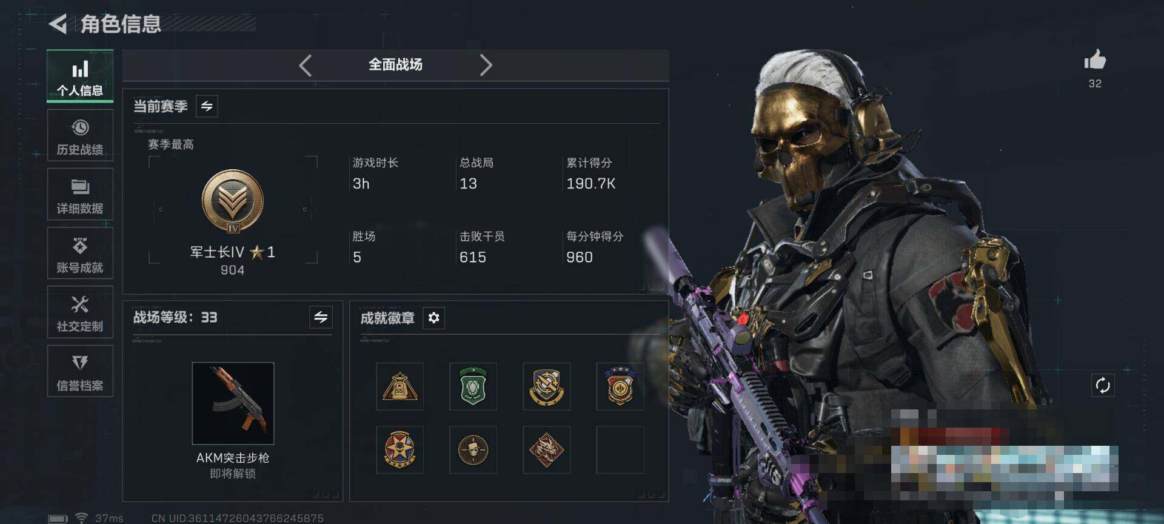
Task: Open the 详细数据 sidebar tab
Action: tap(80, 194)
